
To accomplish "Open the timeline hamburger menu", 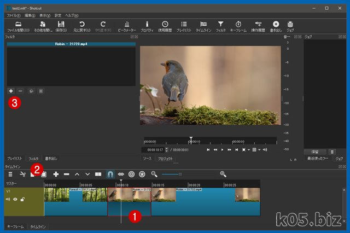I will pos(10,174).
